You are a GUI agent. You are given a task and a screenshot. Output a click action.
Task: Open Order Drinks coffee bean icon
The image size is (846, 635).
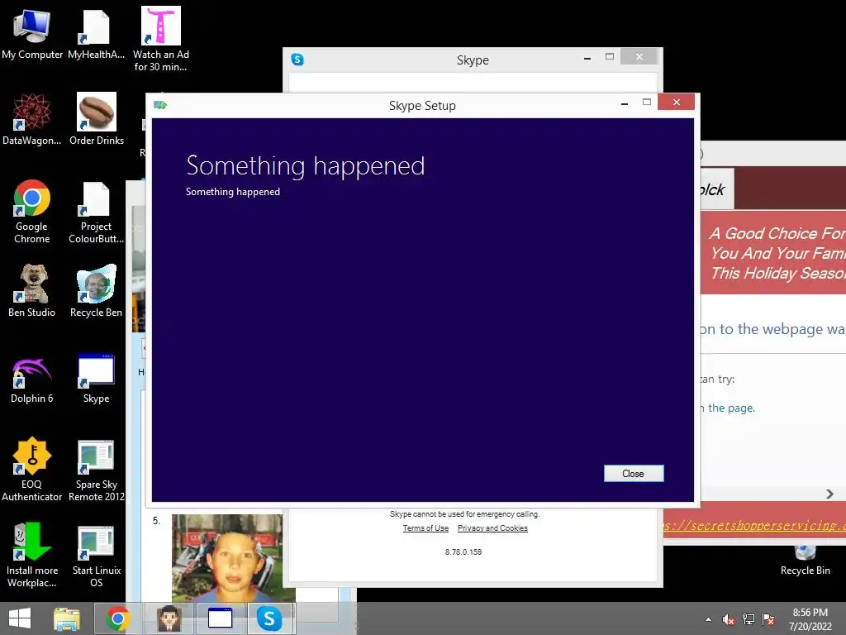point(97,119)
